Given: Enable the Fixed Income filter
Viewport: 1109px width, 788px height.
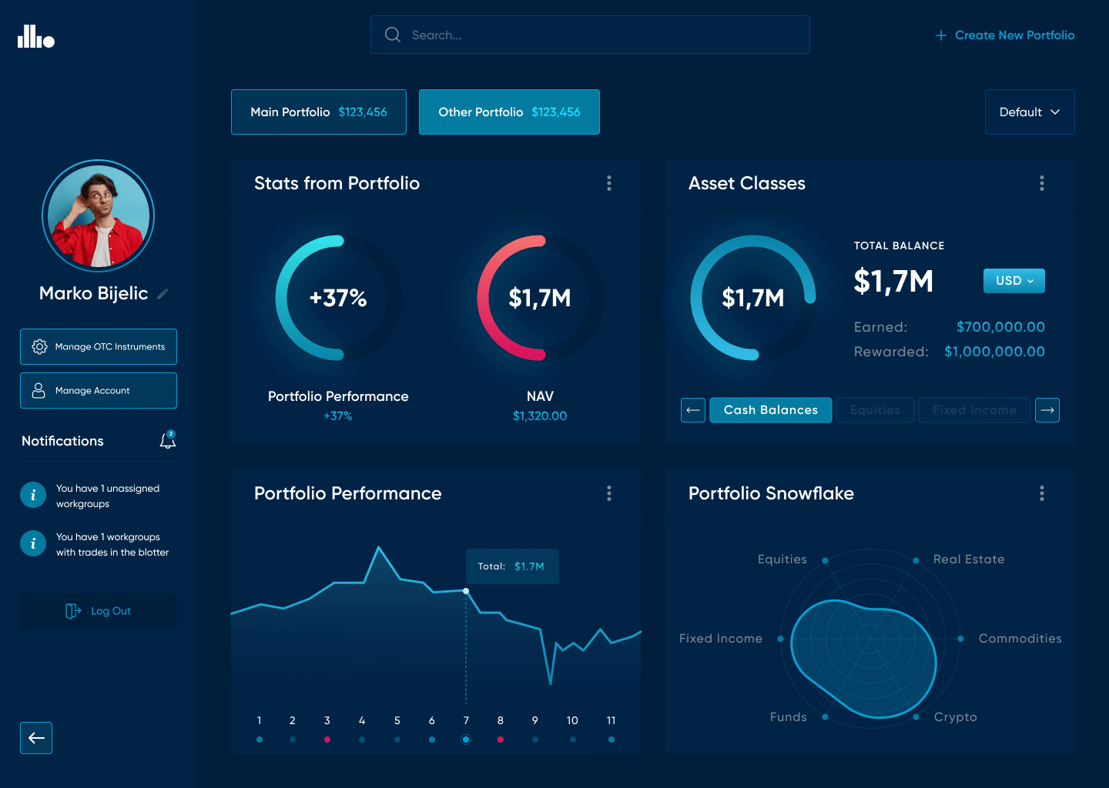Looking at the screenshot, I should pyautogui.click(x=974, y=410).
